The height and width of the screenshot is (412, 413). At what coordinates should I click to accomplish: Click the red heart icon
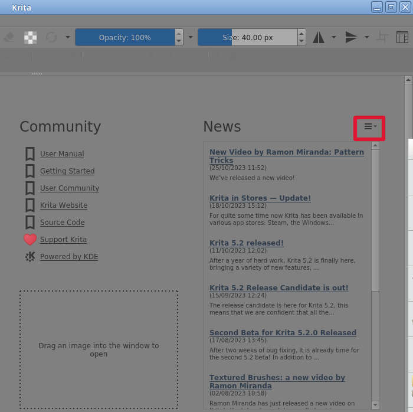[30, 240]
